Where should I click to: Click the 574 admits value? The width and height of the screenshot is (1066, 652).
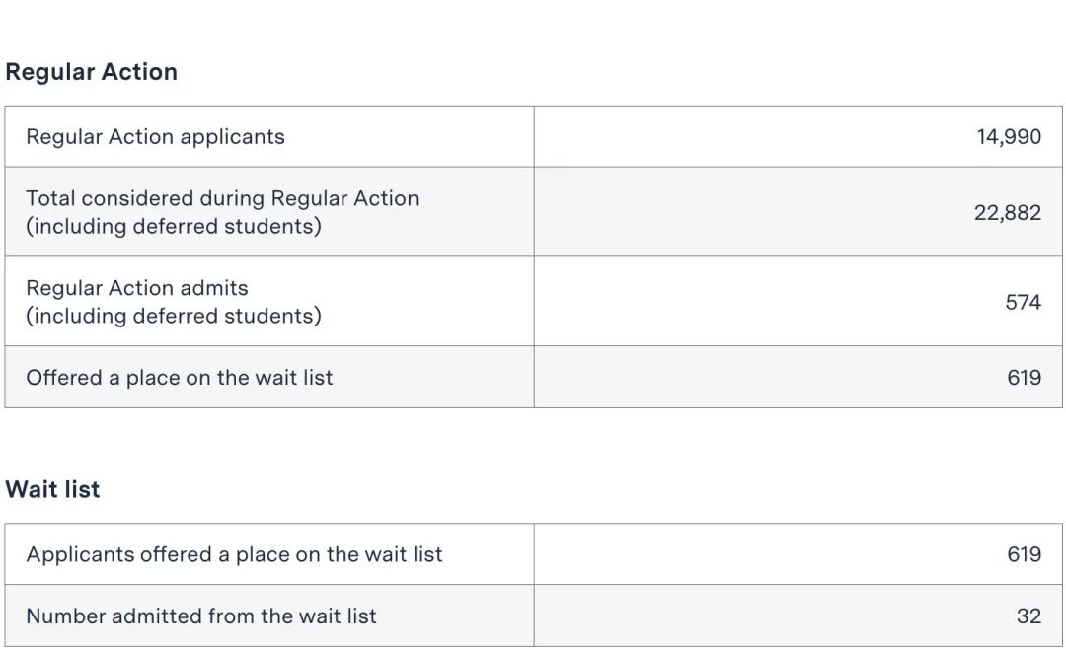point(1024,302)
